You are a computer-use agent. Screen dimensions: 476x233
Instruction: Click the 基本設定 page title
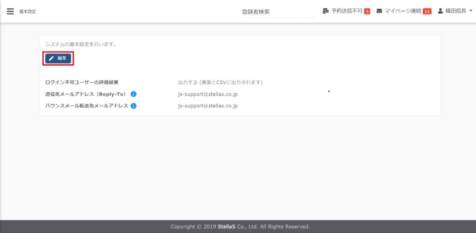pyautogui.click(x=27, y=12)
